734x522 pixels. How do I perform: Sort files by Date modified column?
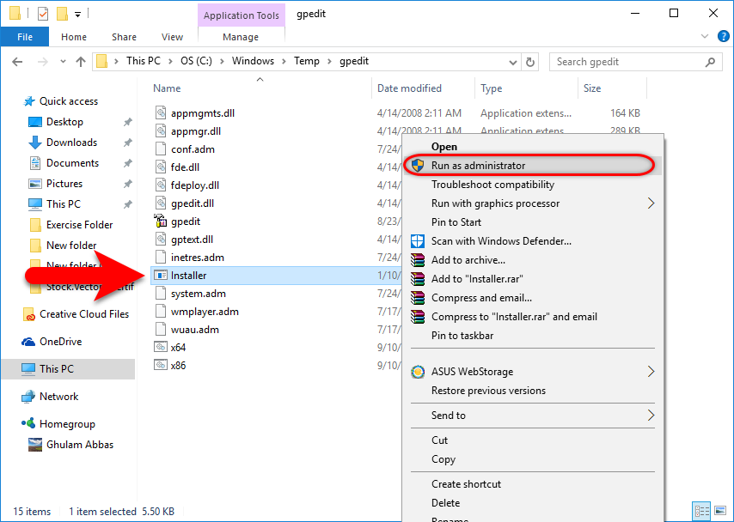click(409, 88)
